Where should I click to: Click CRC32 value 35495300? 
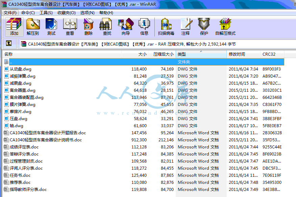(x=272, y=182)
